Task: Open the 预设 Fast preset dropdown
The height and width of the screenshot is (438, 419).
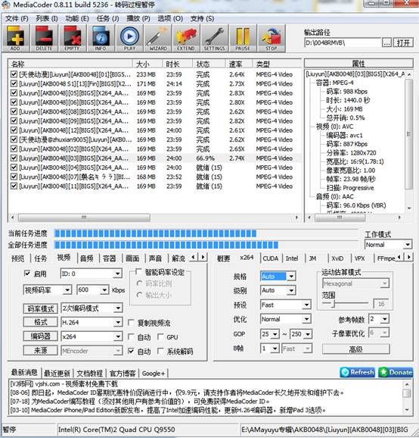Action: [x=286, y=305]
